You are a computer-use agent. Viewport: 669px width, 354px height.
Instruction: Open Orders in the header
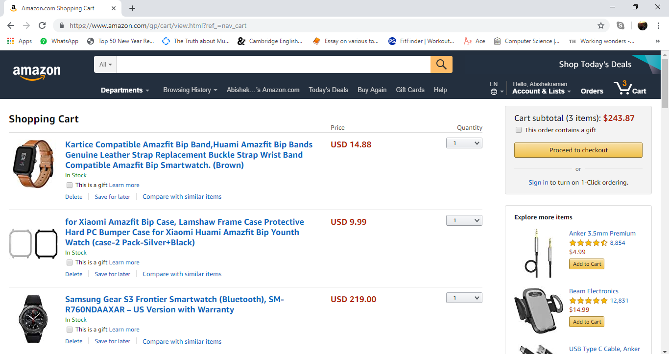click(x=592, y=91)
